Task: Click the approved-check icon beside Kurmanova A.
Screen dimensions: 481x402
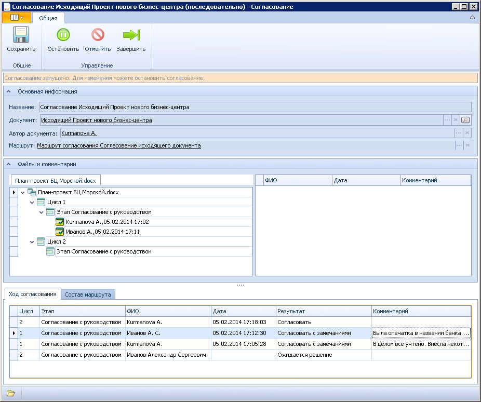Action: point(60,222)
